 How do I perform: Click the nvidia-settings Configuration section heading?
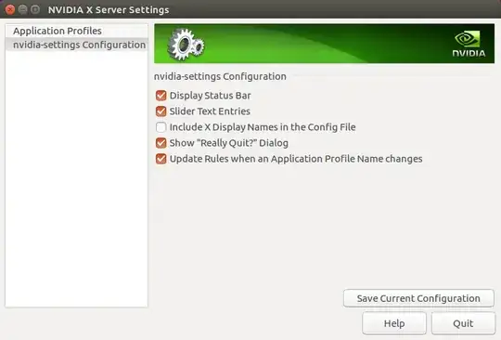(220, 76)
